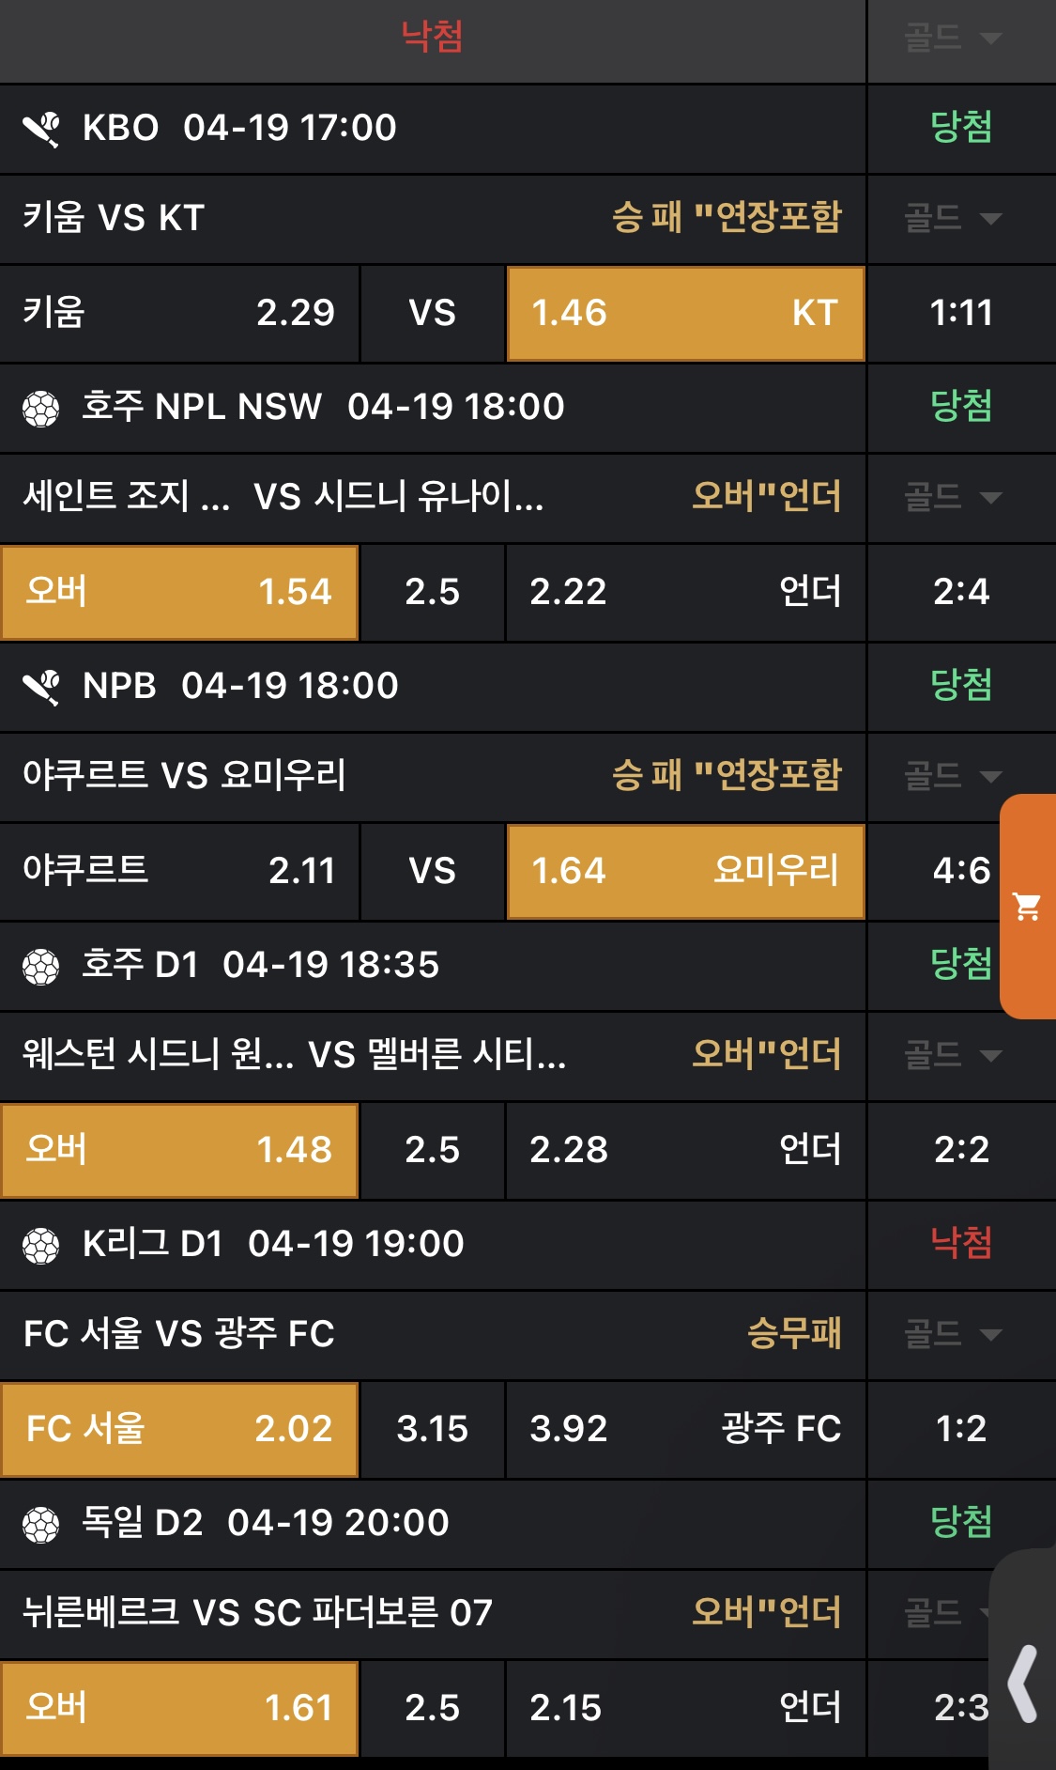Tap the baseball icon beside NPB
Viewport: 1056px width, 1770px height.
[x=41, y=687]
